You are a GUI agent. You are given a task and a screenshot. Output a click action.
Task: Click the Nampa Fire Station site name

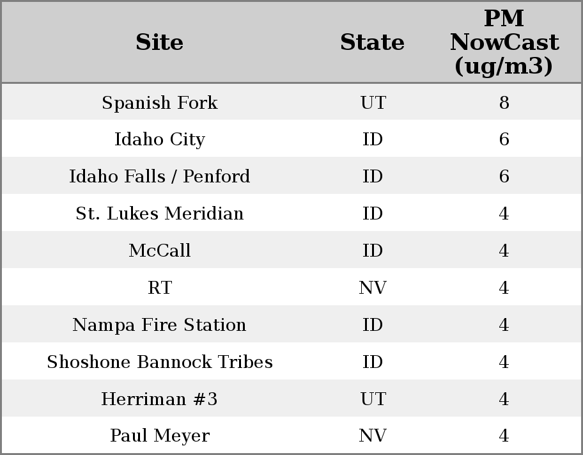tap(159, 325)
